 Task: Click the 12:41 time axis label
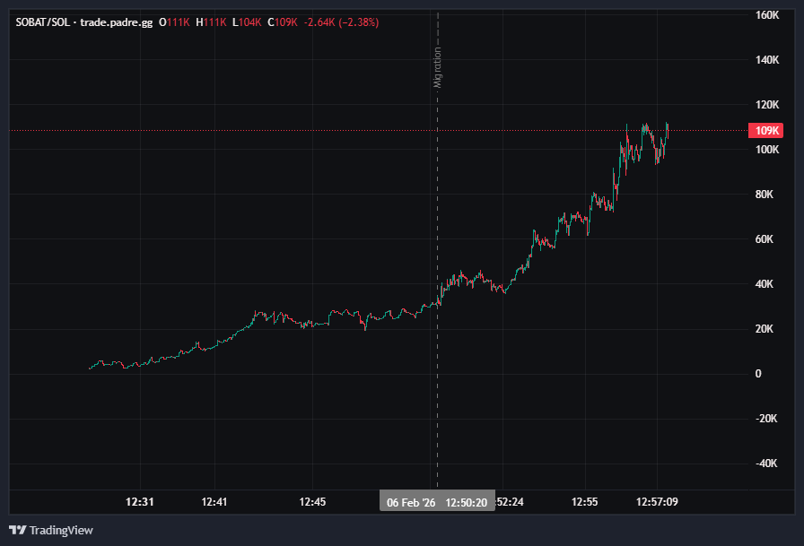coord(214,502)
